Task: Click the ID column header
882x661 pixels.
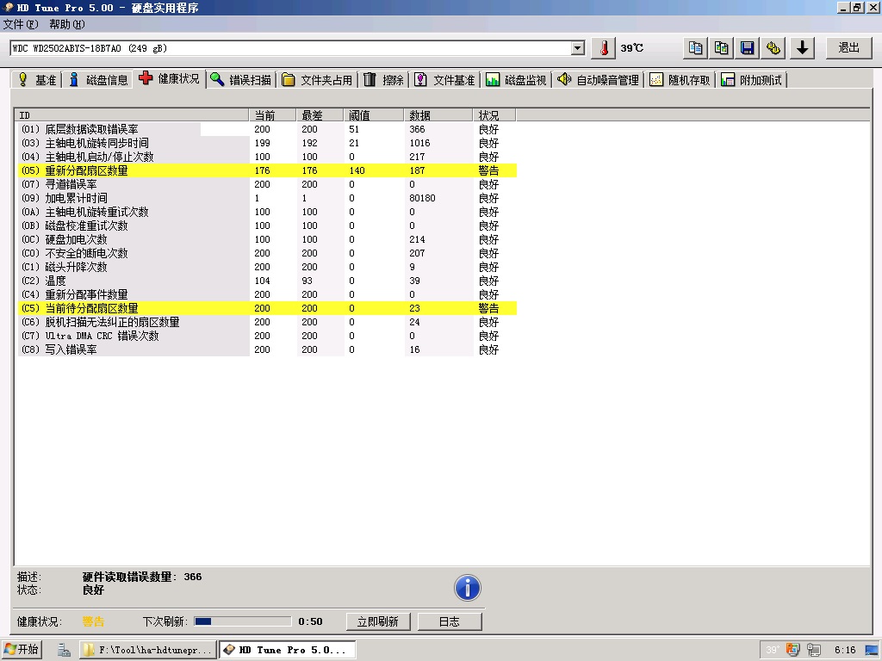Action: coord(132,115)
